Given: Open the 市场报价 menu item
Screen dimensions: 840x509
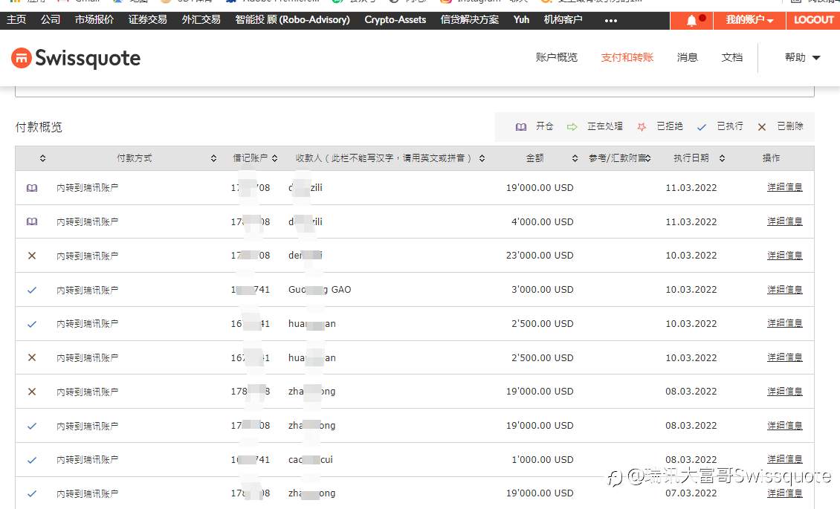Looking at the screenshot, I should (x=94, y=20).
